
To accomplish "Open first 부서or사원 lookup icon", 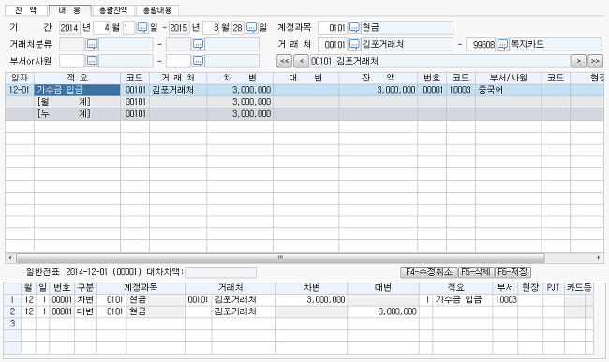I will pos(92,61).
